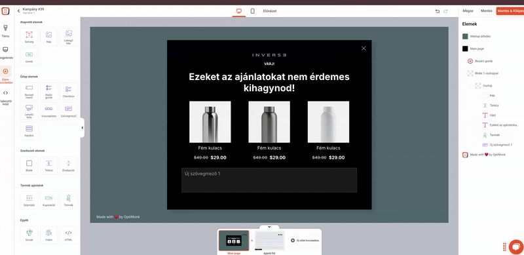Screen dimensions: 524x255
Task: Add a Kép image element
Action: (x=48, y=37)
